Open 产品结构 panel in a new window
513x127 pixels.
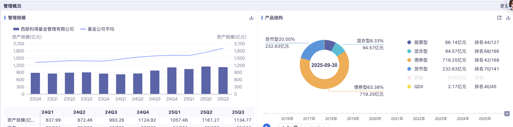click(499, 18)
